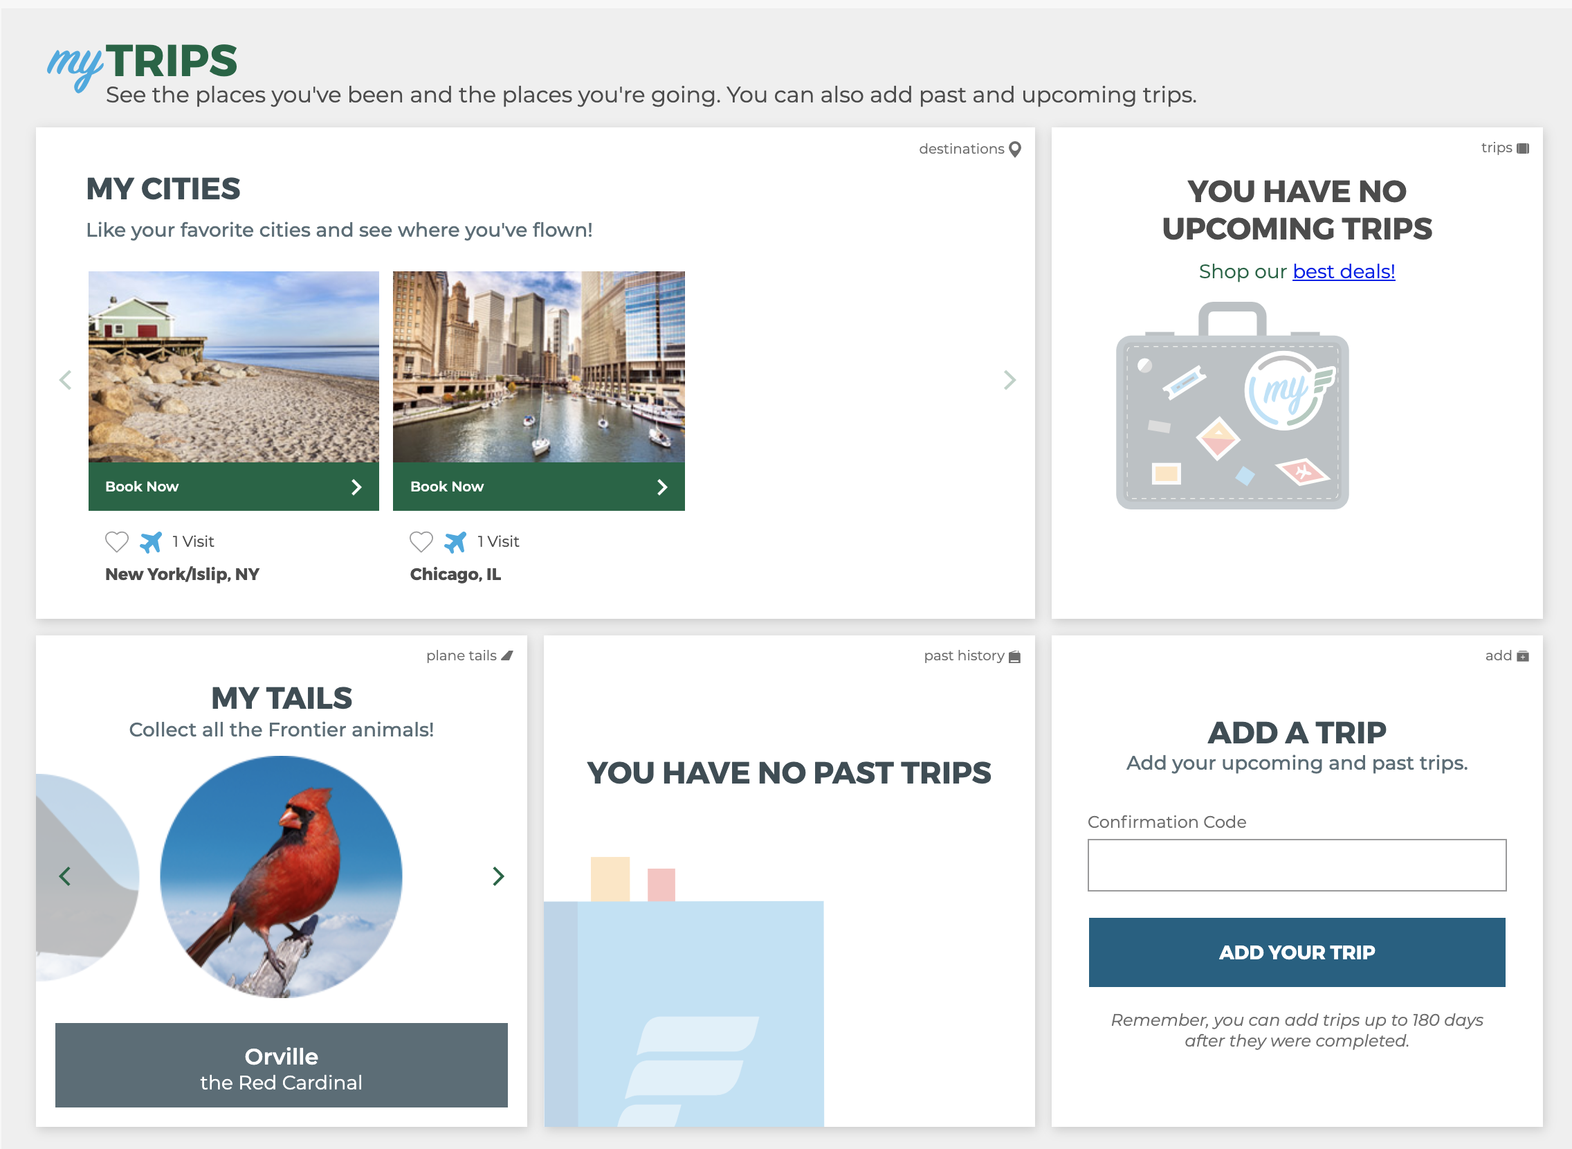Select the Orville Red Cardinal image
1572x1149 pixels.
281,876
